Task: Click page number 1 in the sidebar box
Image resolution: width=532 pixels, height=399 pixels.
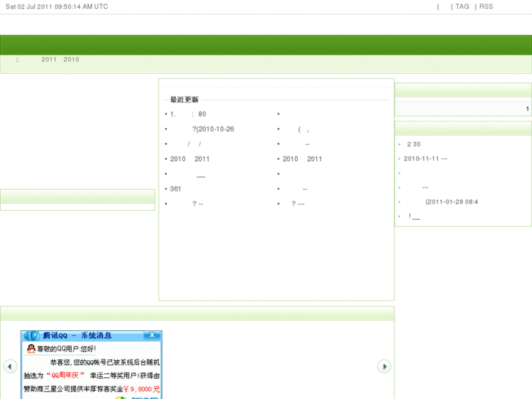Action: point(528,108)
